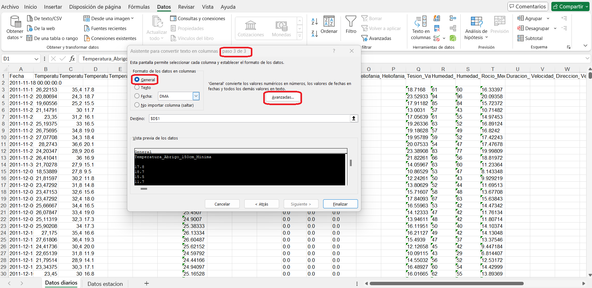Open the Agrupar dropdown arrow
The width and height of the screenshot is (592, 288).
(x=548, y=19)
